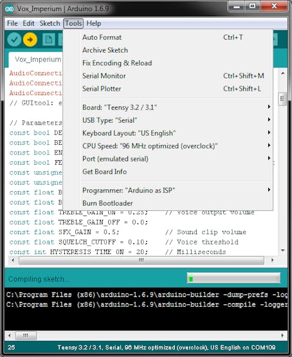
Task: Click the HYSTERESIS_TIME_ON = 20 line
Action: [78, 252]
